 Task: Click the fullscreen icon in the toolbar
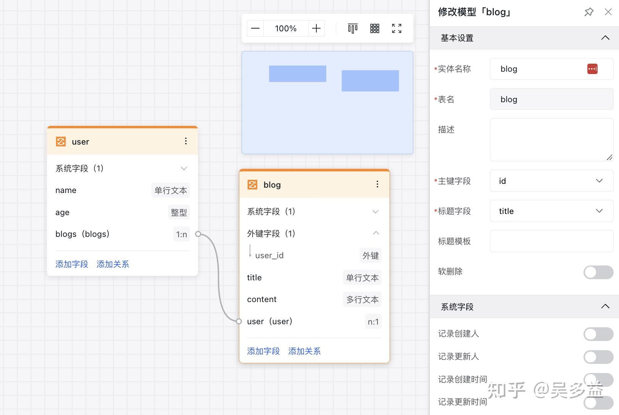(x=396, y=28)
